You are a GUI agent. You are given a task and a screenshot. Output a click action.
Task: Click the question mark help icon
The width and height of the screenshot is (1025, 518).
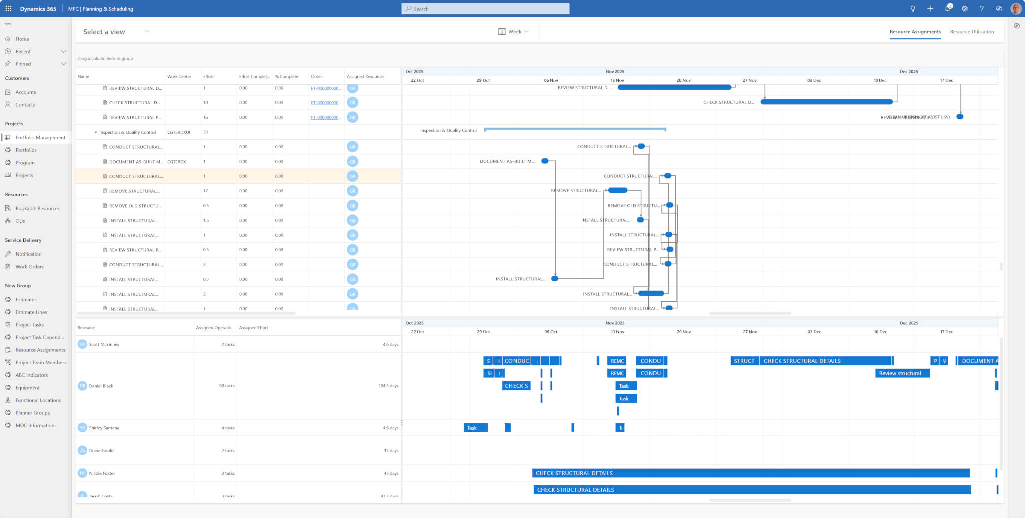pyautogui.click(x=981, y=9)
